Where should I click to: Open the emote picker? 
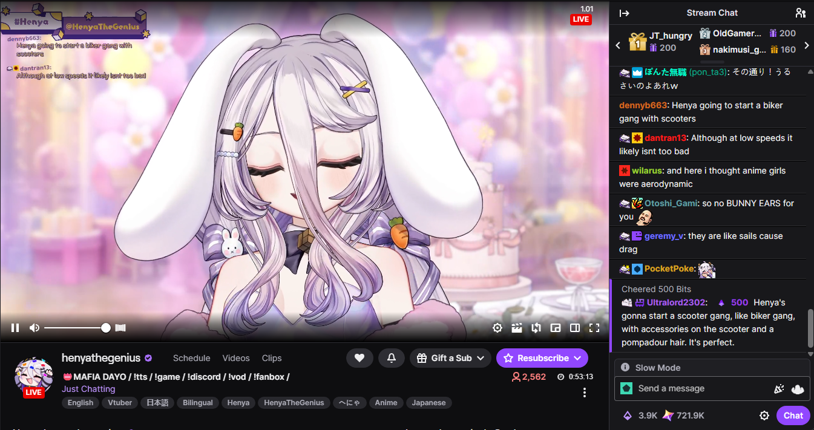(798, 389)
